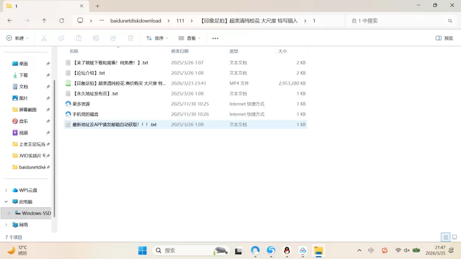Open Wi-Fi network tray icon

(398, 250)
